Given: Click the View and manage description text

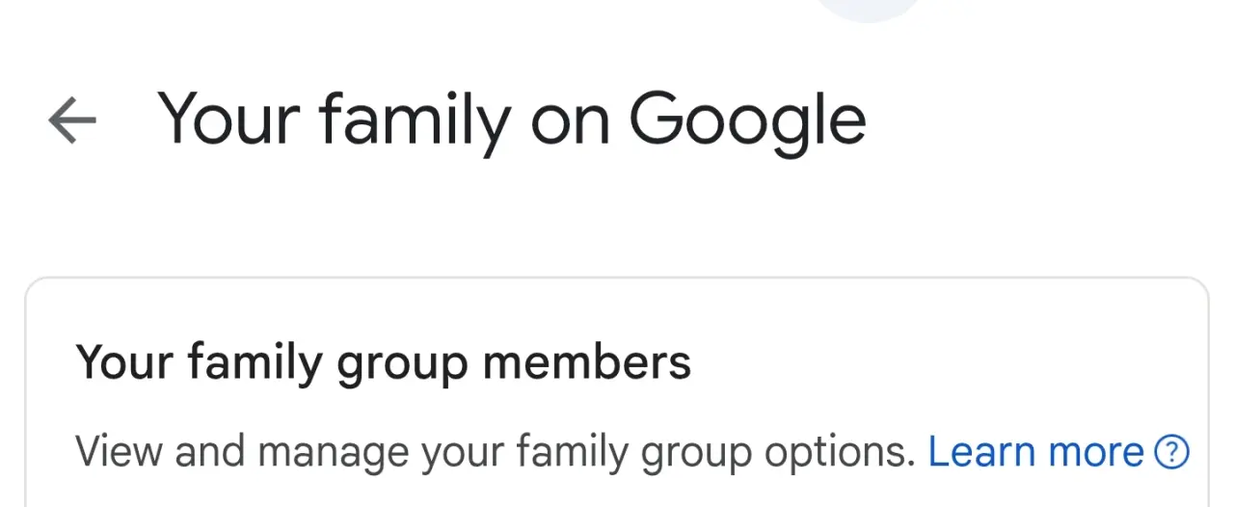Looking at the screenshot, I should point(496,451).
